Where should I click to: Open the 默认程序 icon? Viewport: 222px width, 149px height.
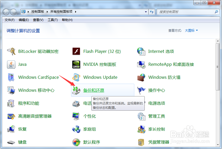coord(76,142)
